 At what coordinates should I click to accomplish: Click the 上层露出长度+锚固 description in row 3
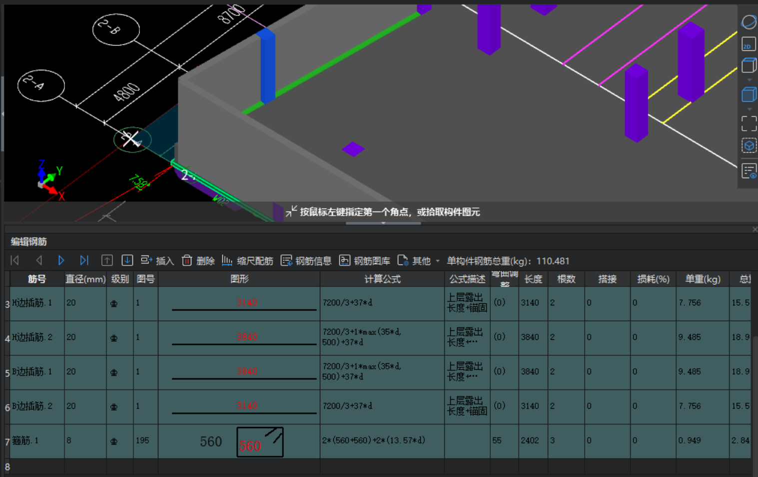(x=467, y=303)
